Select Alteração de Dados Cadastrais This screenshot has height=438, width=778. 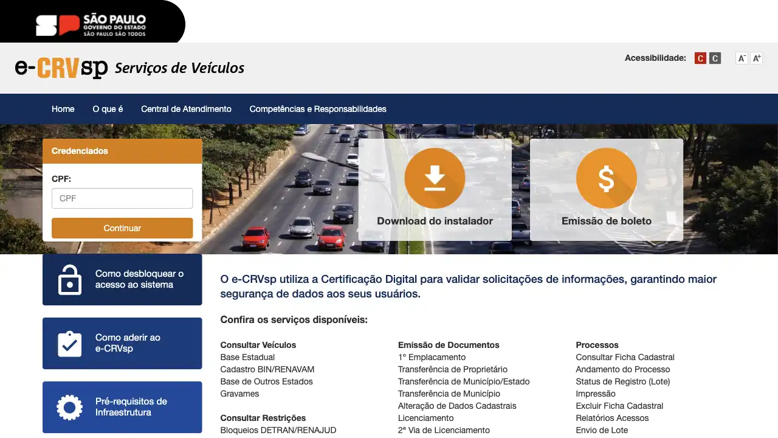[457, 406]
